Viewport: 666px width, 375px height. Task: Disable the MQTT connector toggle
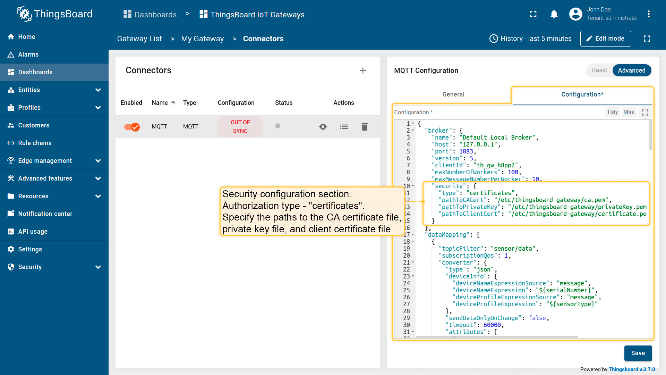click(132, 127)
